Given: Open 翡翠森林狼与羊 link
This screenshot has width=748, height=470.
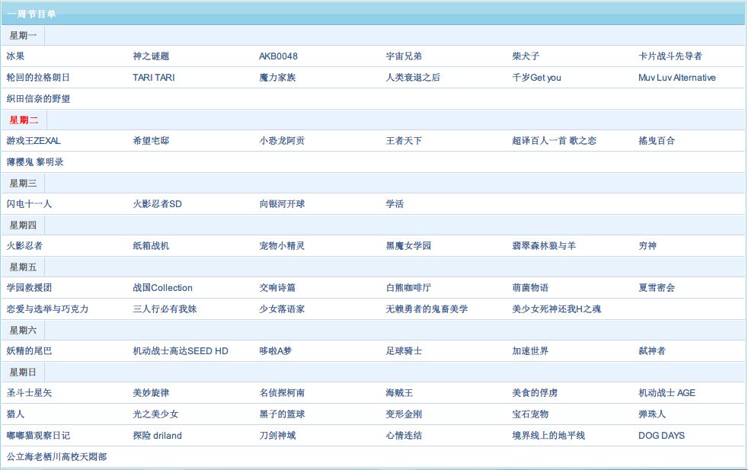Looking at the screenshot, I should tap(544, 246).
